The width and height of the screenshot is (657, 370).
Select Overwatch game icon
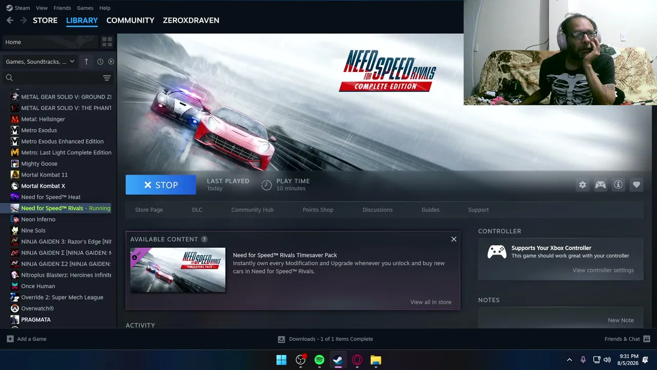[15, 308]
